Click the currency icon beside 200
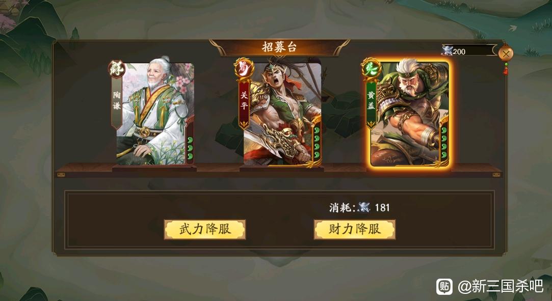The image size is (552, 301). coord(446,50)
